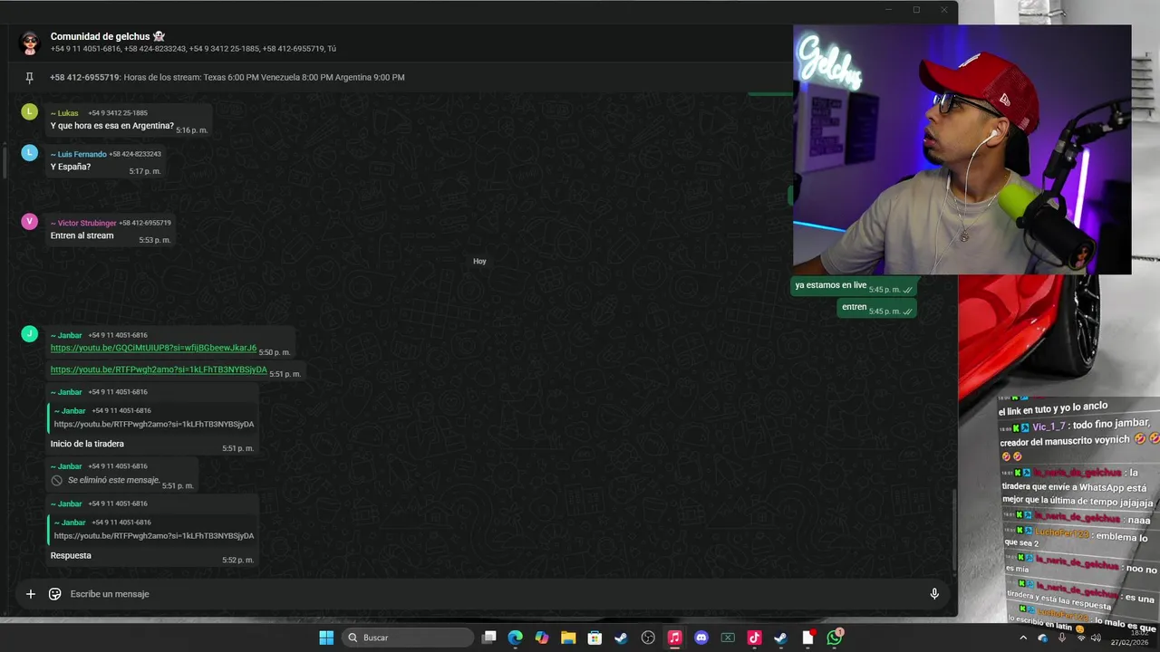Image resolution: width=1160 pixels, height=652 pixels.
Task: Click Lukas's green avatar circle
Action: coord(30,111)
